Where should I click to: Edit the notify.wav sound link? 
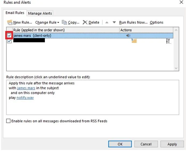[25, 98]
